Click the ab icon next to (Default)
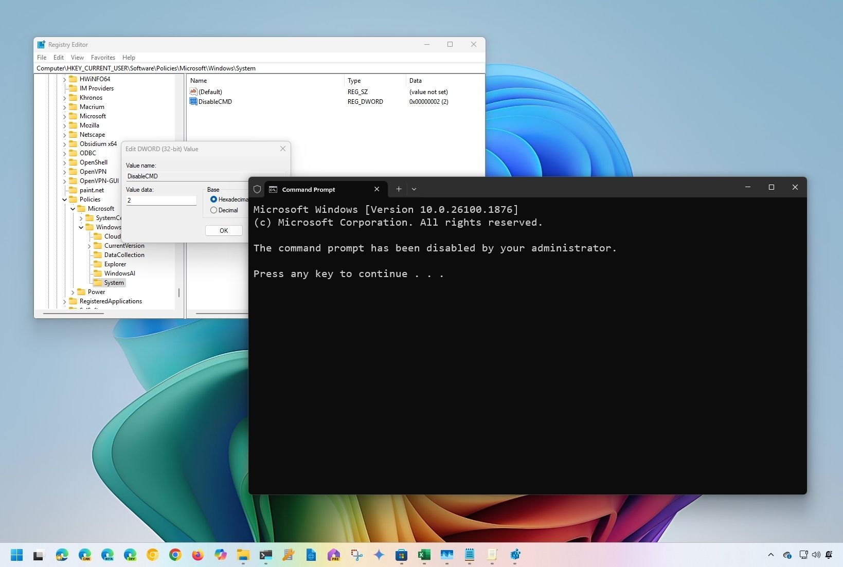This screenshot has width=843, height=567. [194, 92]
